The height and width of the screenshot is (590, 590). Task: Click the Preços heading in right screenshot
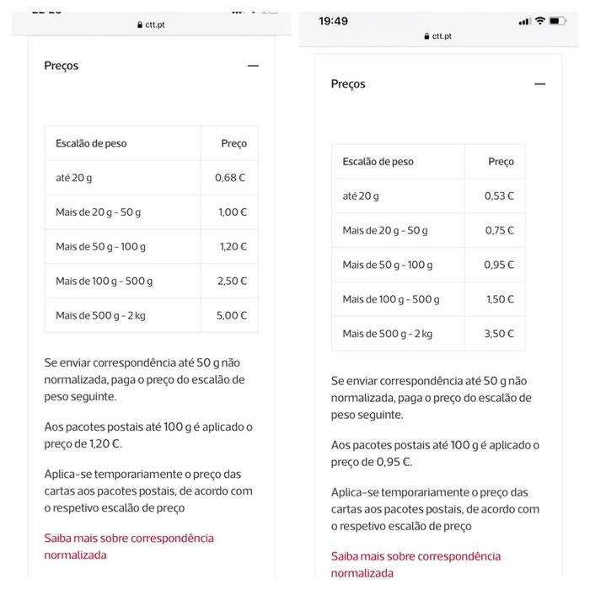click(x=348, y=84)
